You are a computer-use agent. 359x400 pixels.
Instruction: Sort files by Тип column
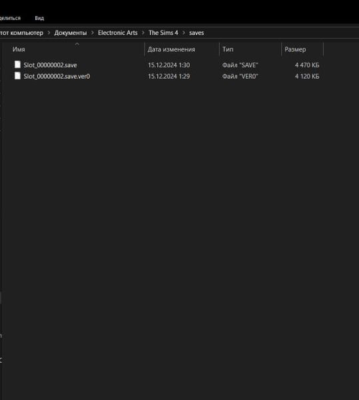228,49
